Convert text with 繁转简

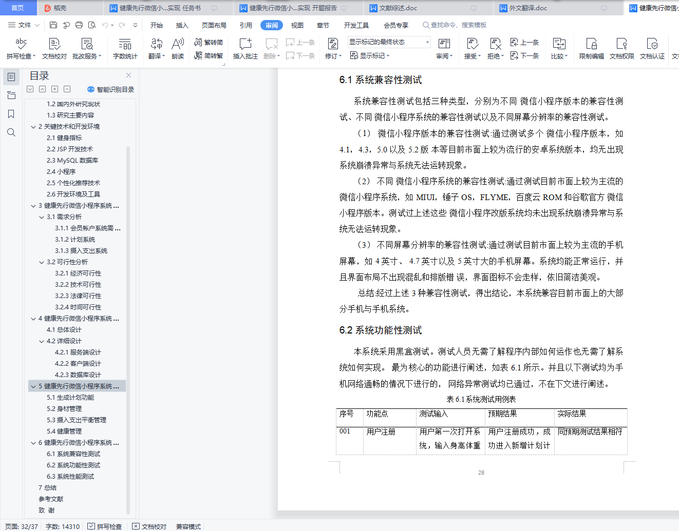coord(209,42)
